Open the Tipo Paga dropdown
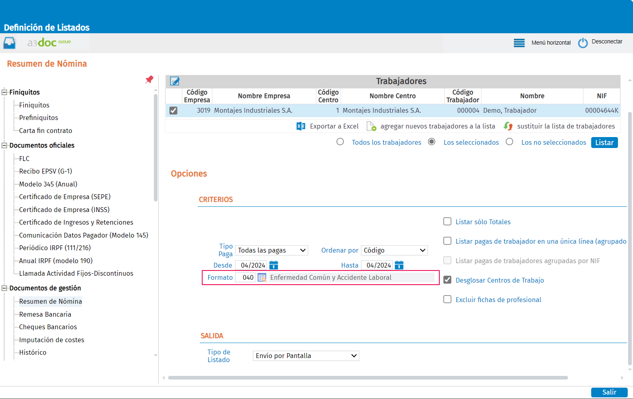 click(272, 250)
